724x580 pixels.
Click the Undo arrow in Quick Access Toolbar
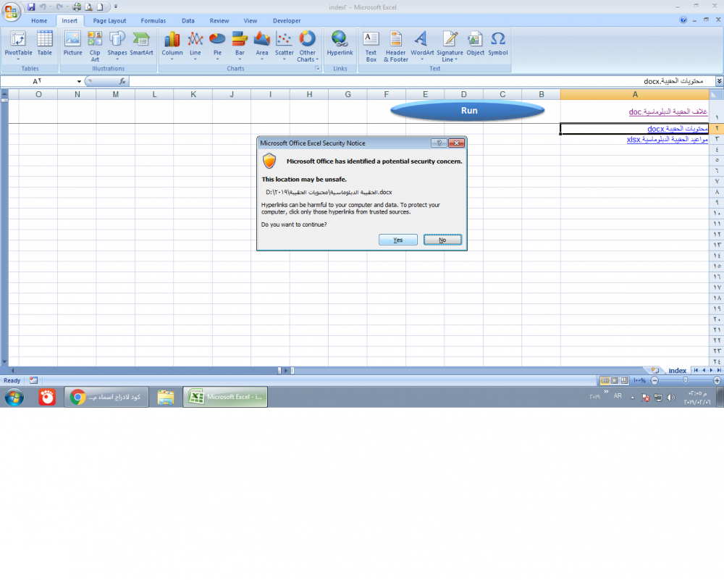click(x=43, y=7)
